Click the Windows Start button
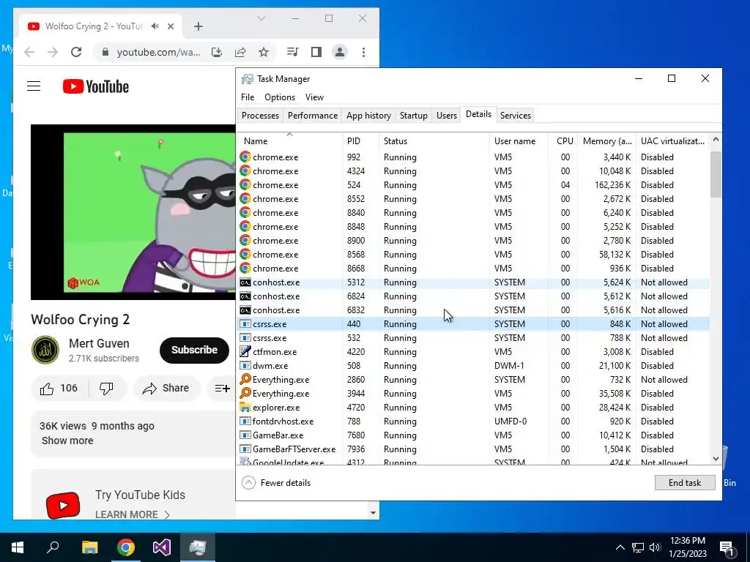The height and width of the screenshot is (562, 750). click(18, 547)
